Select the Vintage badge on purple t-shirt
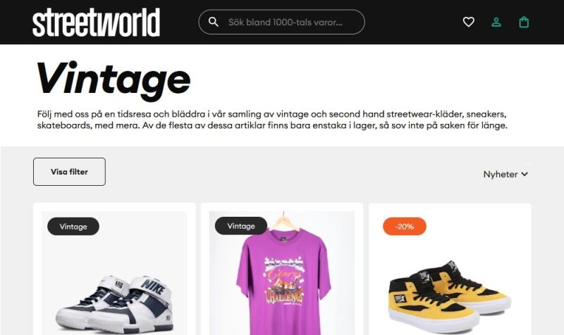Image resolution: width=564 pixels, height=335 pixels. pyautogui.click(x=241, y=226)
